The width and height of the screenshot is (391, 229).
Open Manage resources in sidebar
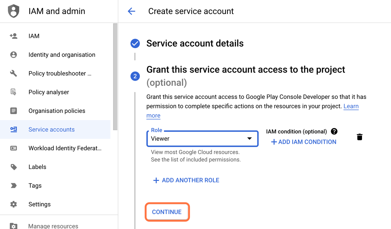[53, 226]
